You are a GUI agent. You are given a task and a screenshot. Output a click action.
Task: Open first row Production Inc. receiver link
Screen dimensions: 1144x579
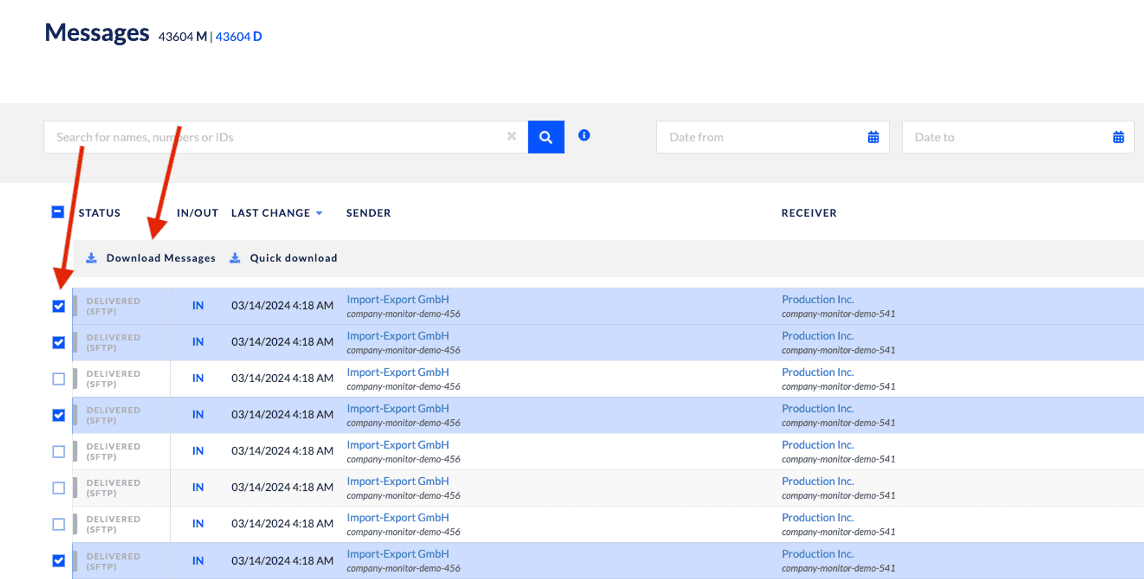(817, 299)
